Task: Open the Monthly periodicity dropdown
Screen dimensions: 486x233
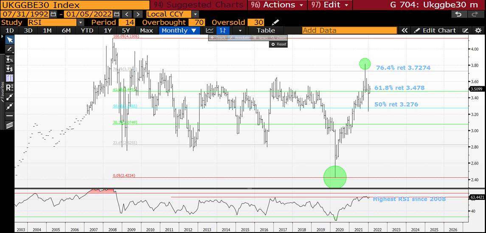Action: 179,31
